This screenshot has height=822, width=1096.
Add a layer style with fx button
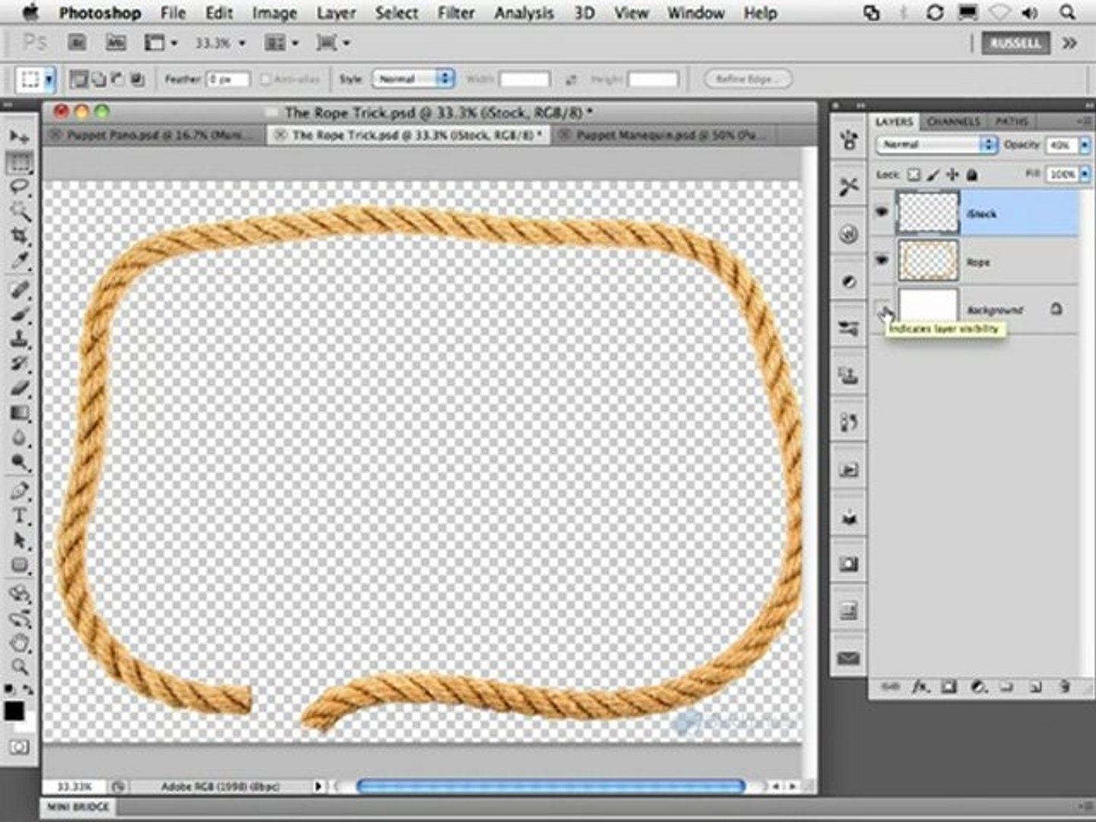[921, 687]
